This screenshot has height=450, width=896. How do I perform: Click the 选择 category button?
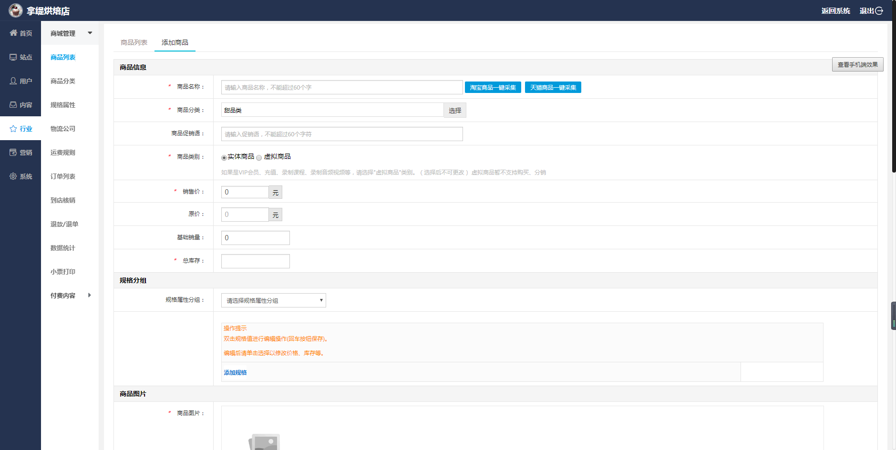click(x=455, y=110)
